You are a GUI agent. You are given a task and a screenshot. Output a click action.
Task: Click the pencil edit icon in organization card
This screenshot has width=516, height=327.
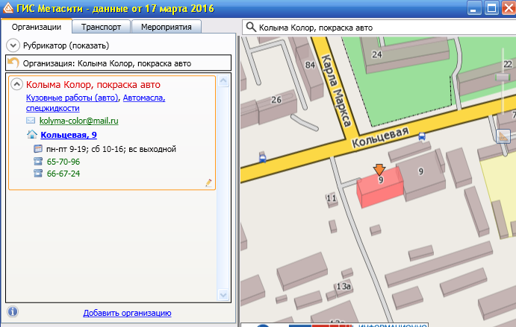208,182
